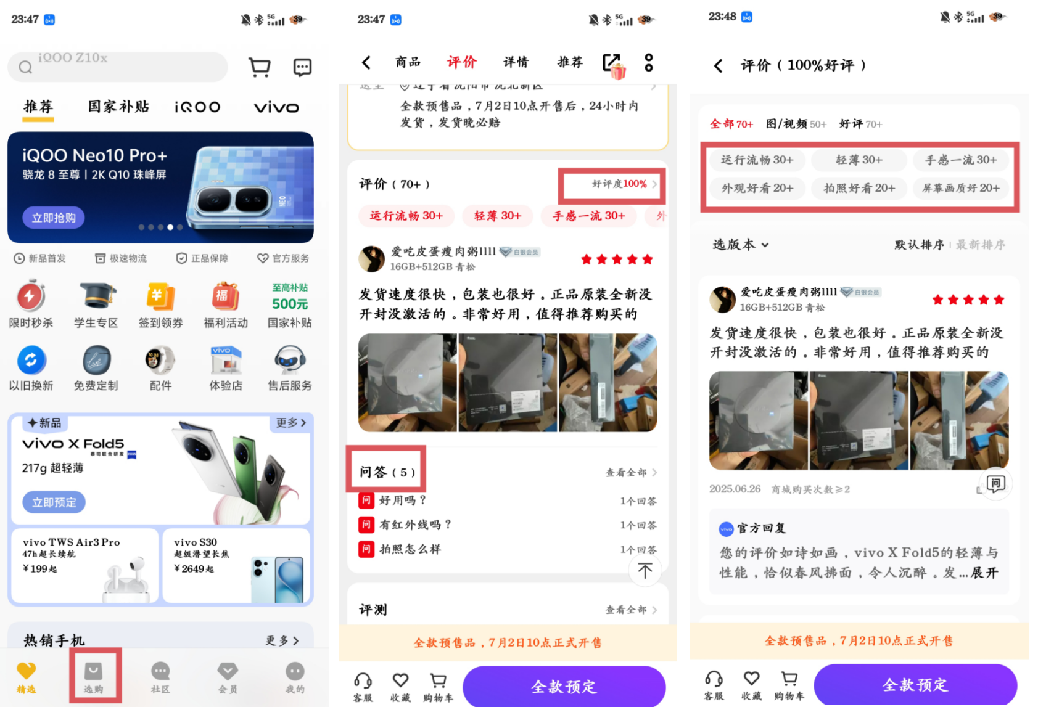Viewport: 1038px width, 707px height.
Task: Open the messages chat icon at top
Action: [x=302, y=67]
